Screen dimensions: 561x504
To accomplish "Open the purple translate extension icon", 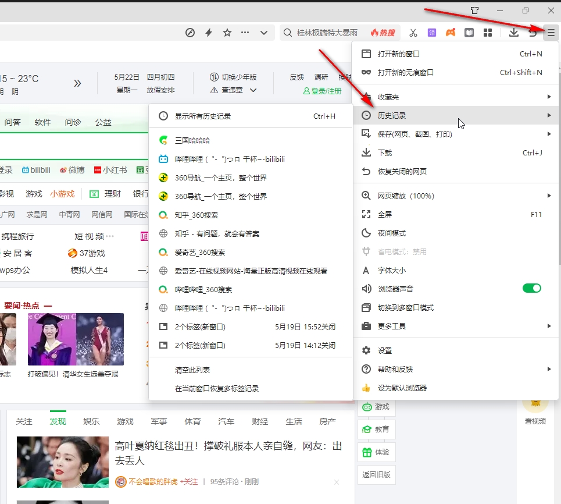I will (x=432, y=33).
